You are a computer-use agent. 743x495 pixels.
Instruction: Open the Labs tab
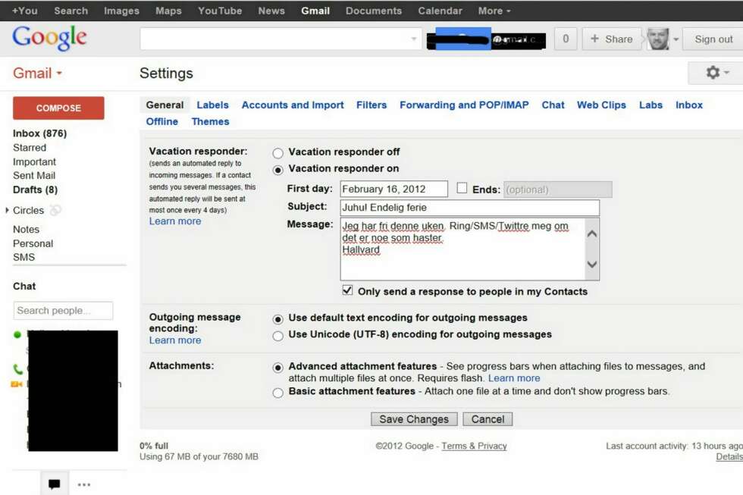651,105
